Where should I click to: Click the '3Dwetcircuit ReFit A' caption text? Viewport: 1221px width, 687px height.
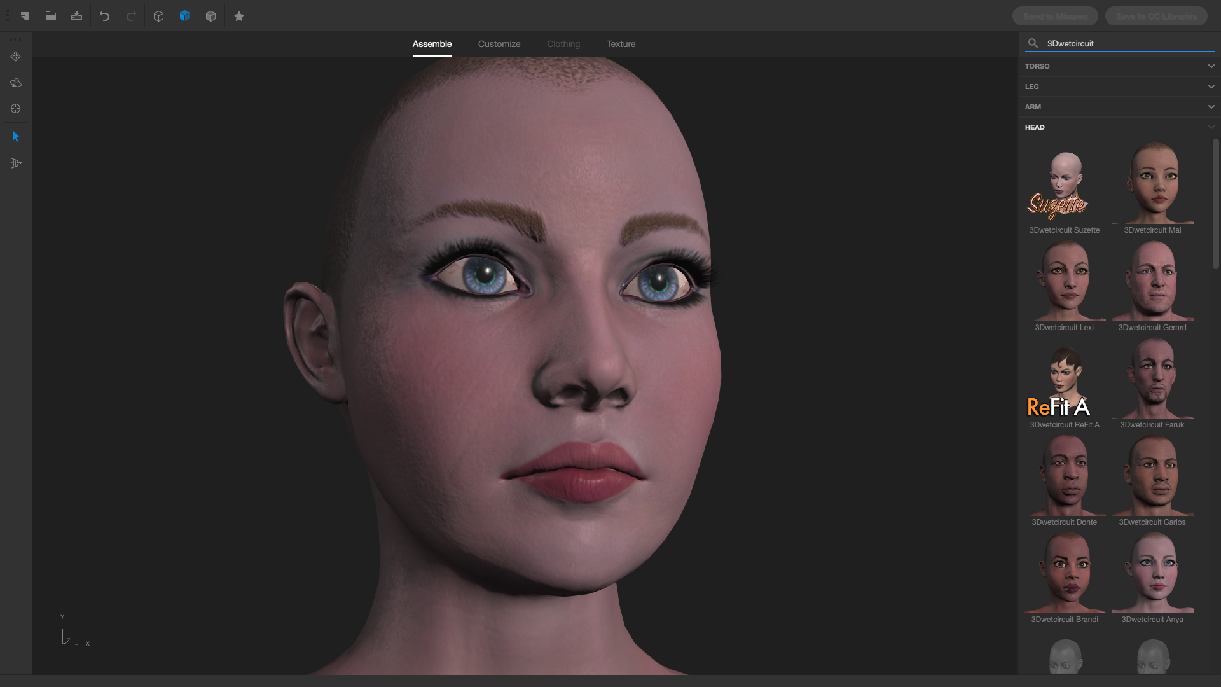click(x=1065, y=425)
